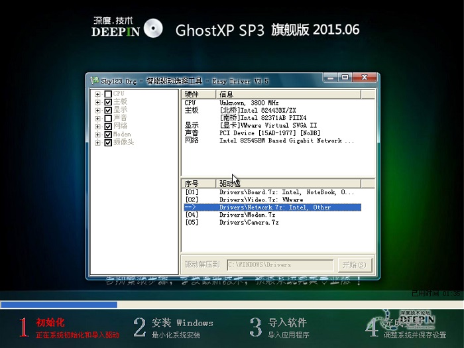464x348 pixels.
Task: Click step 2 安装 Windows label
Action: point(182,323)
